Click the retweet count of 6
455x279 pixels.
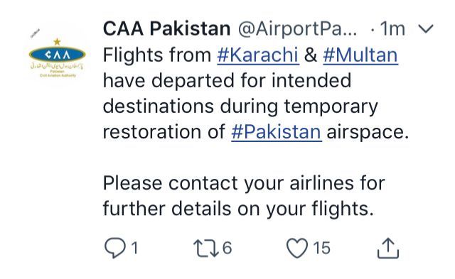(x=227, y=248)
